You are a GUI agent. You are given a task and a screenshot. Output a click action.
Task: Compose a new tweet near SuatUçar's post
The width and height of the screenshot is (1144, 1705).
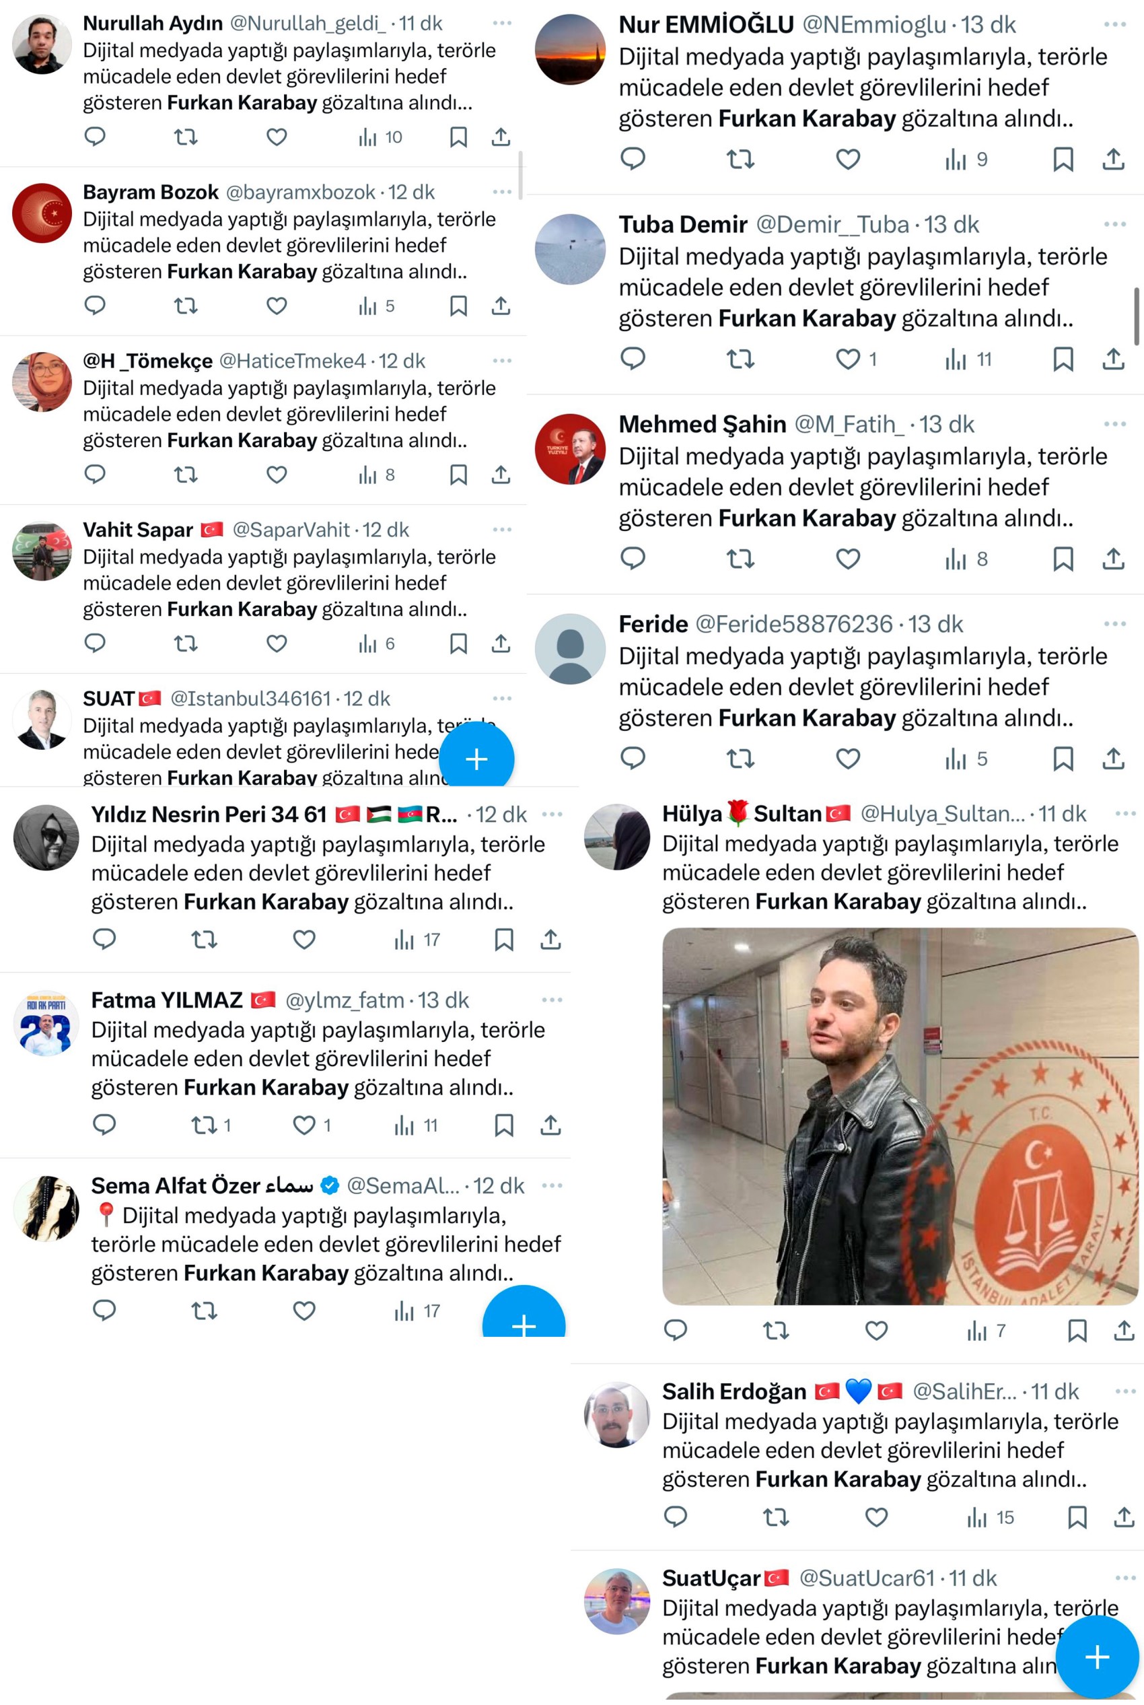[x=1097, y=1657]
